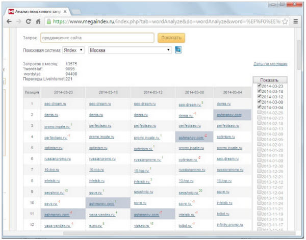Open highlighted ashmanov.com in 2014-03-04 column
Viewport: 306px width, 240px height.
(x=229, y=115)
